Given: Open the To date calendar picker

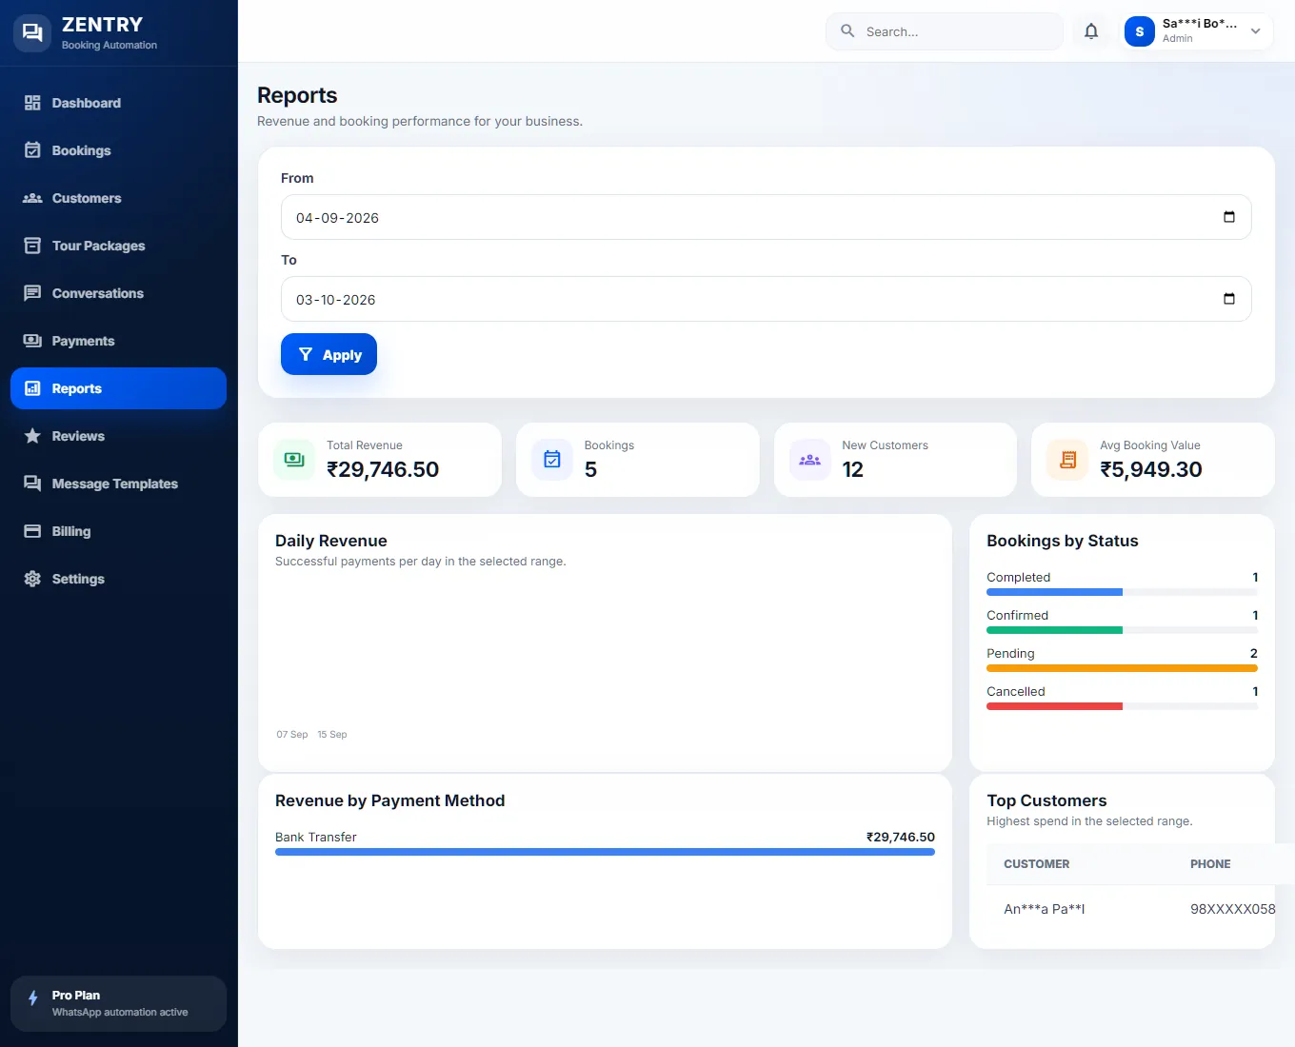Looking at the screenshot, I should [1229, 299].
